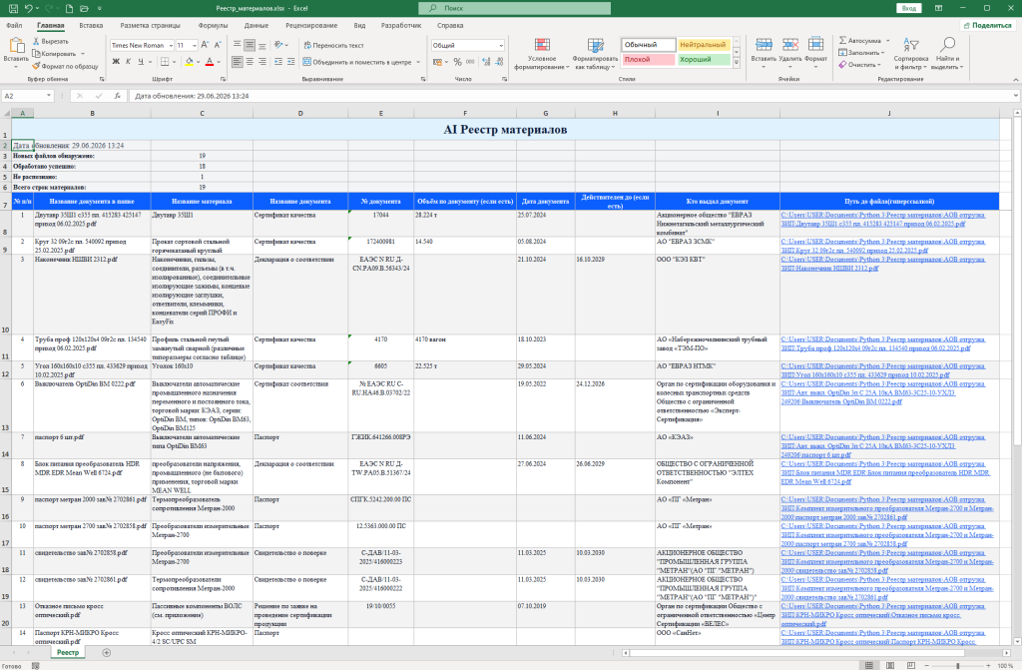Click the Поделиться share button

pyautogui.click(x=987, y=25)
